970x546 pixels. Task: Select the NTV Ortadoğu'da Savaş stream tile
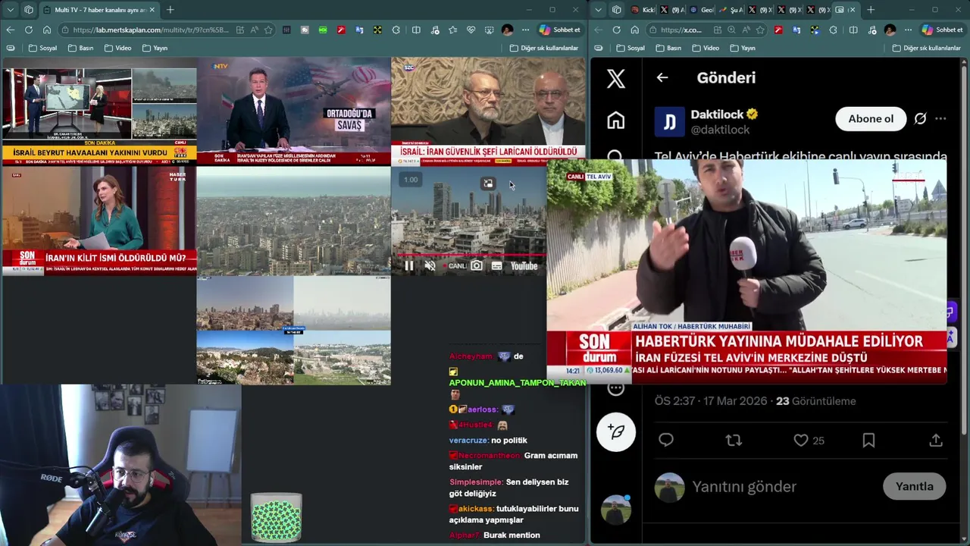point(293,111)
